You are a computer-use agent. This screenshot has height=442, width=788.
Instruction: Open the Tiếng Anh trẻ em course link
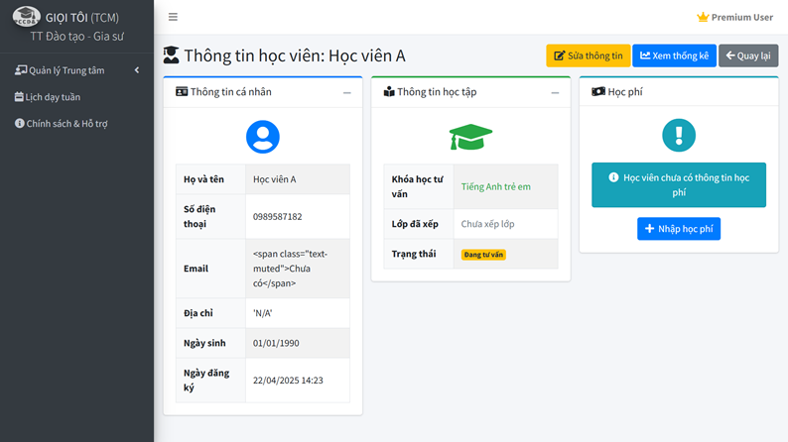[496, 186]
